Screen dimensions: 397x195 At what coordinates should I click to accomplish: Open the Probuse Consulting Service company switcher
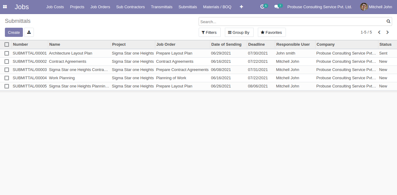pos(319,7)
